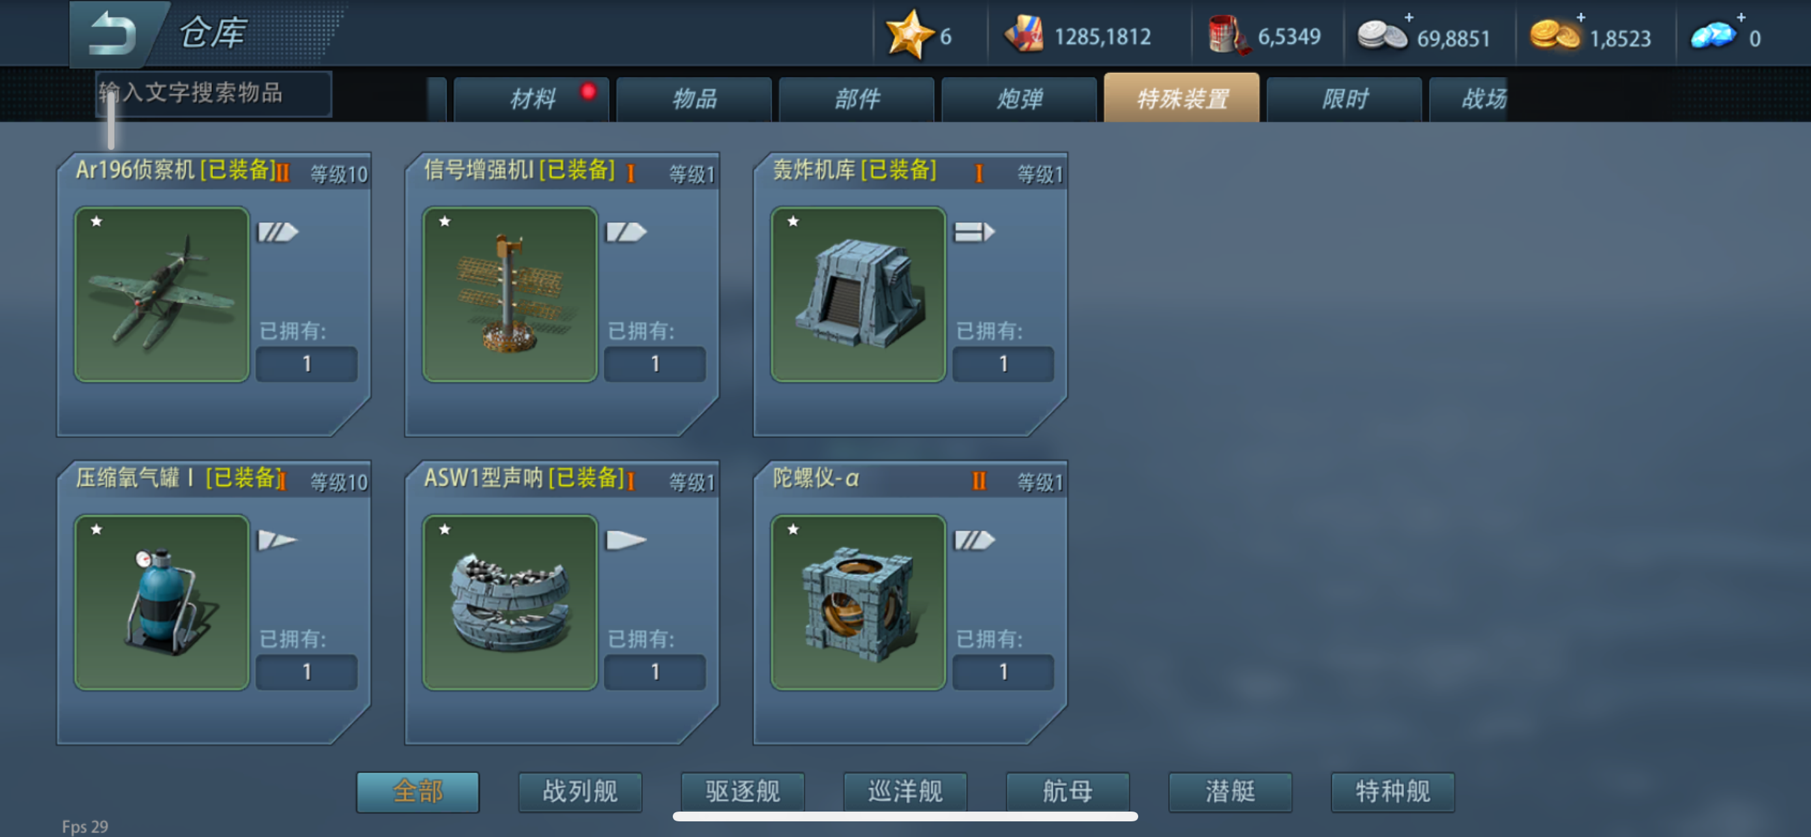
Task: Click the item search text field
Action: pos(214,93)
